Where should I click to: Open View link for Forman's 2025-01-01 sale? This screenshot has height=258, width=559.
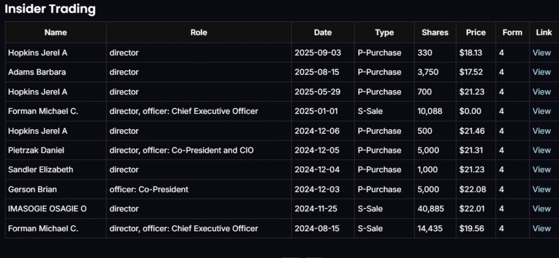[x=542, y=111]
